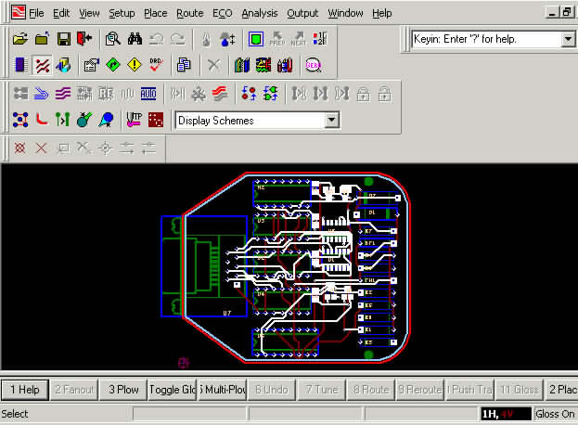The height and width of the screenshot is (425, 578).
Task: Toggle the pressed crossing-wires mode icon
Action: (x=43, y=66)
